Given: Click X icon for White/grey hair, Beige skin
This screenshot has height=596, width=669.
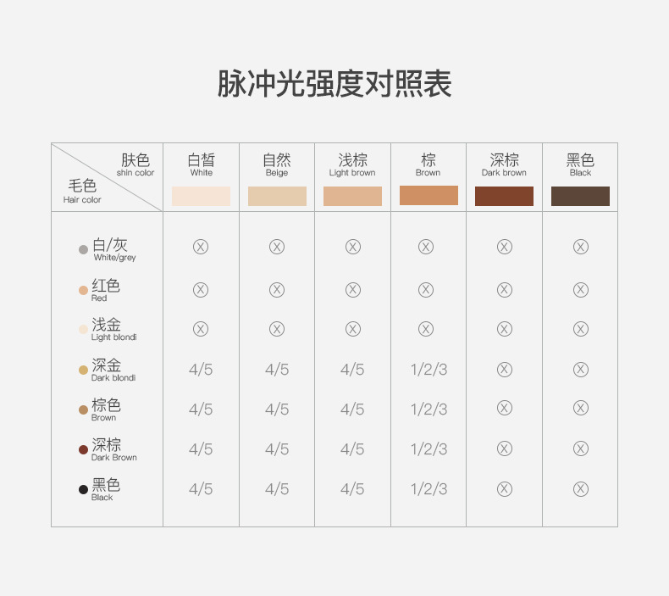Looking at the screenshot, I should pyautogui.click(x=277, y=247).
